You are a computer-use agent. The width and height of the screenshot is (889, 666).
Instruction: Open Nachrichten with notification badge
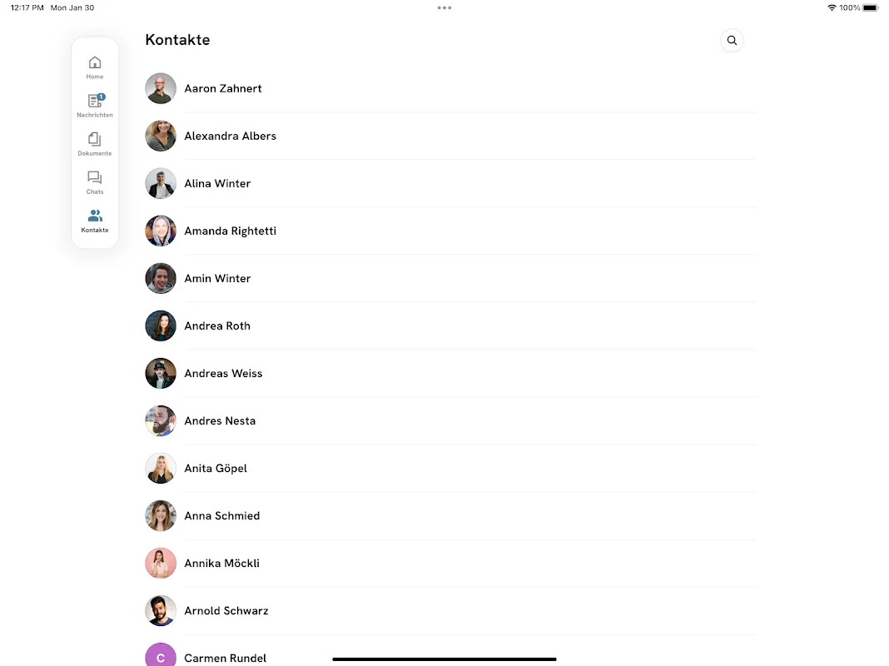click(x=95, y=106)
